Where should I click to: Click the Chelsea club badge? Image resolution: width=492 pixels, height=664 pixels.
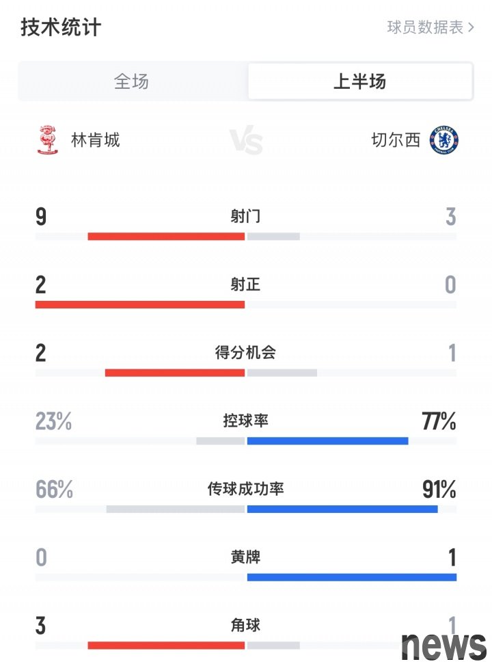444,140
